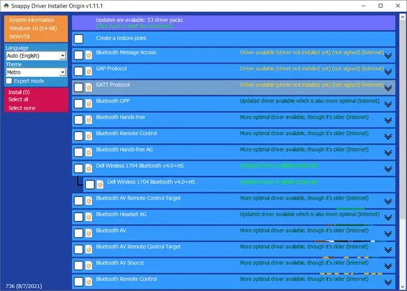Click the updates available download banner link
The height and width of the screenshot is (291, 407).
pyautogui.click(x=134, y=26)
